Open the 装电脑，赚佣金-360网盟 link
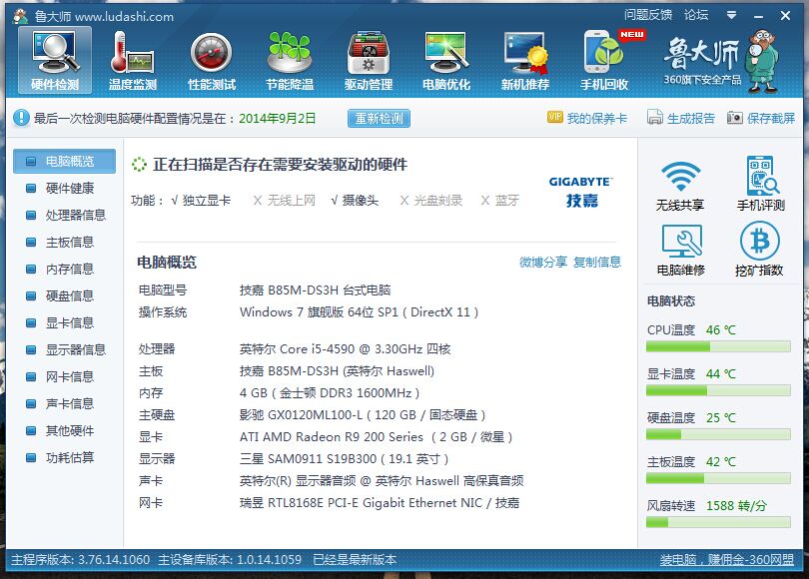Screen dimensions: 809x579 [727, 559]
